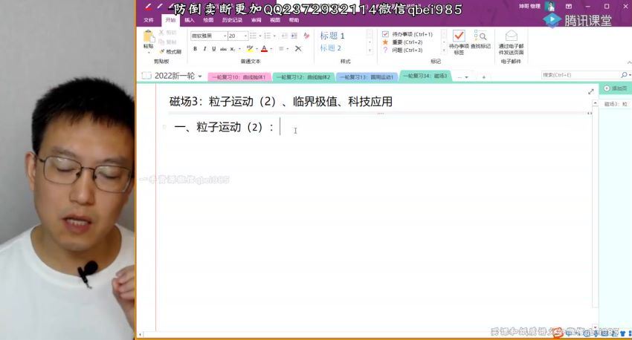Open section tab 一轮复习10
Image resolution: width=632 pixels, height=340 pixels.
[x=239, y=77]
